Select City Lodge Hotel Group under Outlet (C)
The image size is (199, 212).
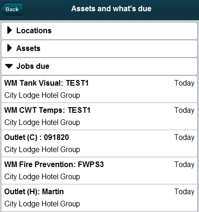42,150
